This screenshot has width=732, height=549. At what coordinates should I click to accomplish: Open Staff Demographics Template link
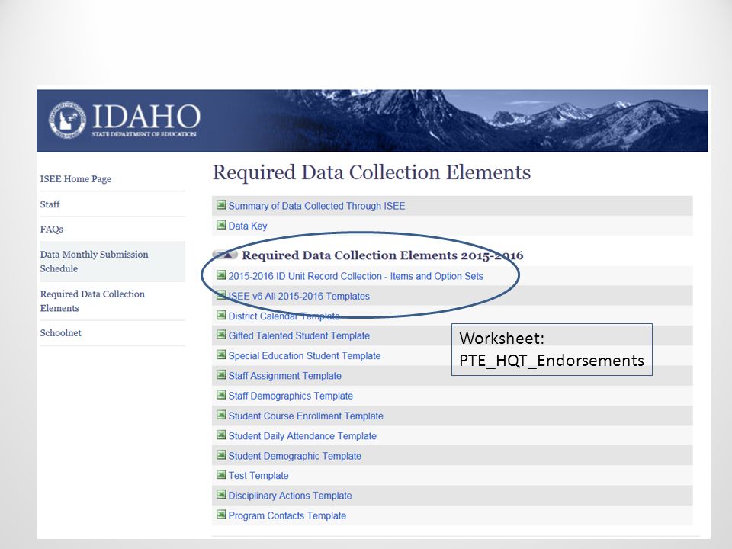click(x=291, y=396)
